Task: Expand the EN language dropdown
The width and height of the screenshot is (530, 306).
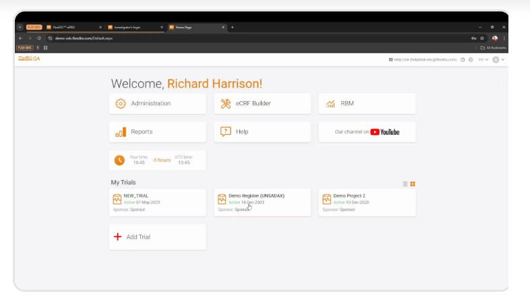Action: pyautogui.click(x=483, y=60)
